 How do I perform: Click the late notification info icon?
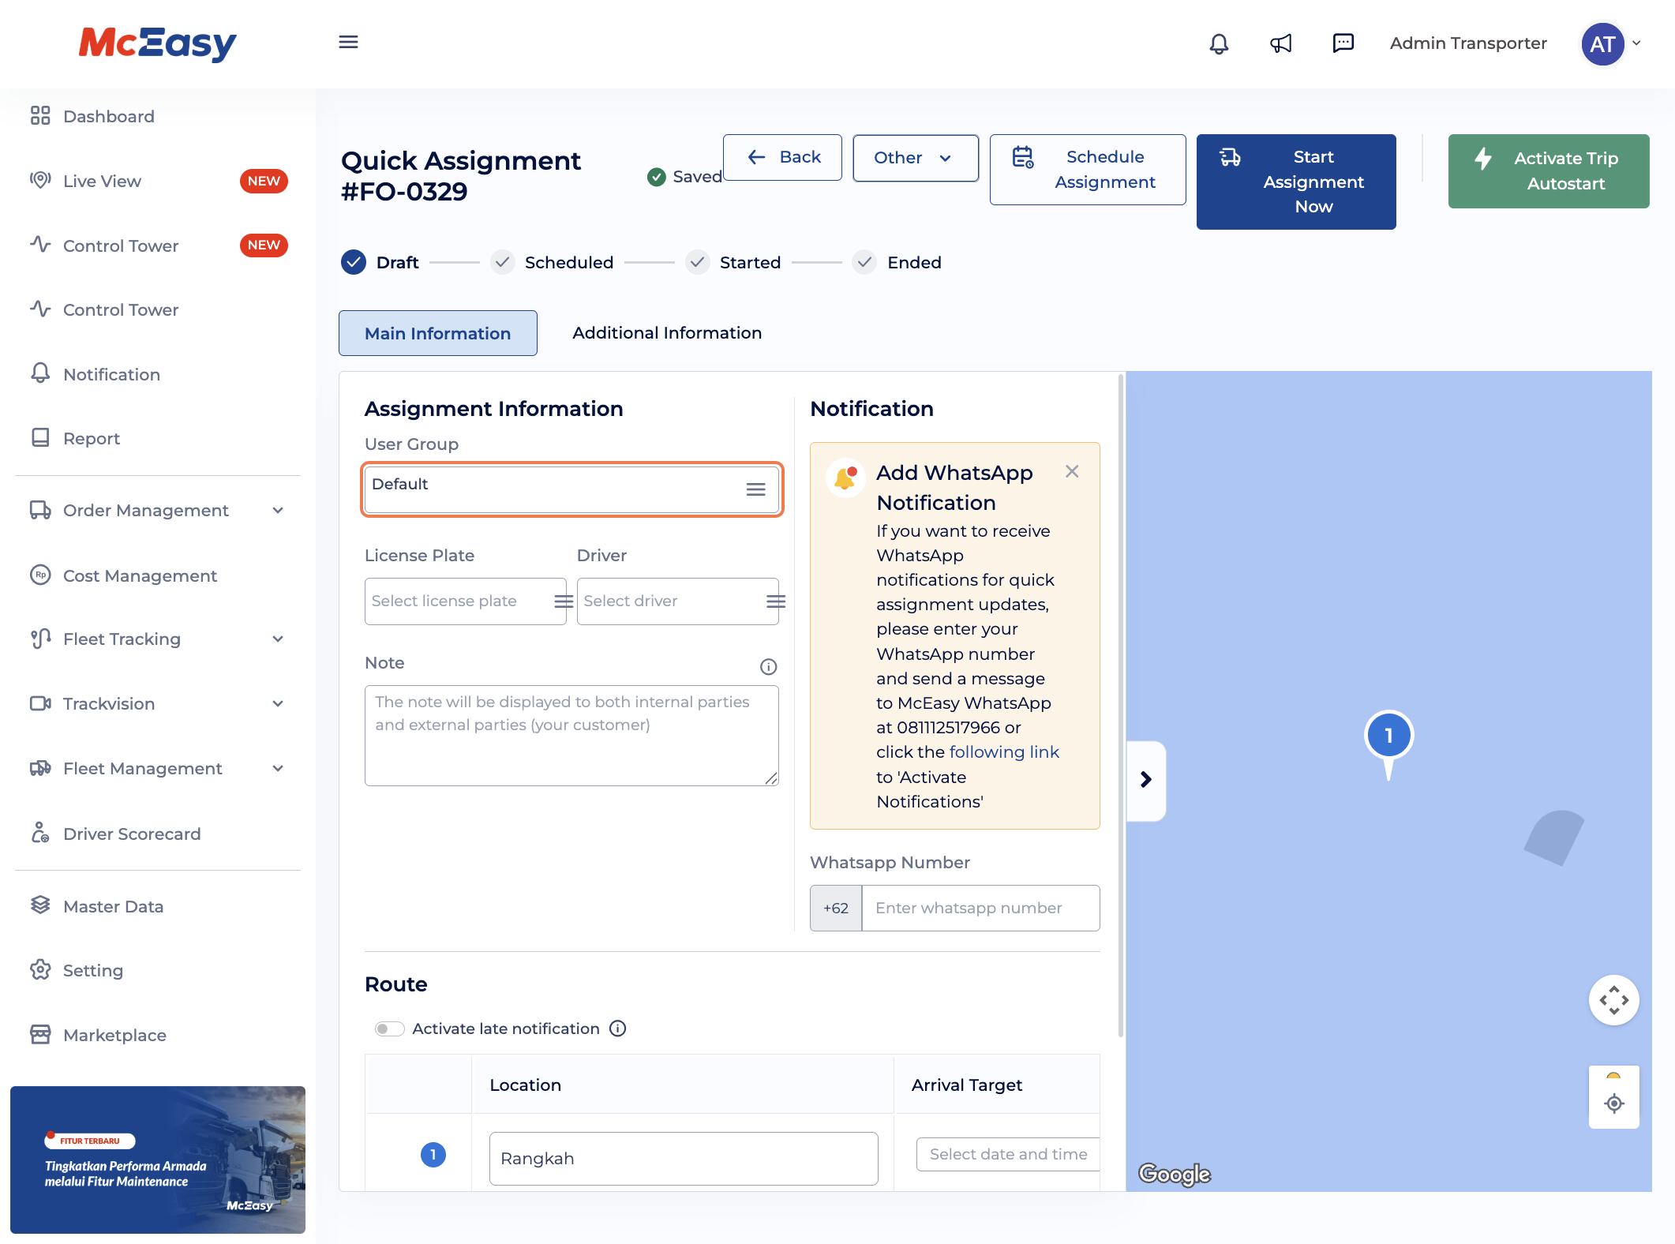(618, 1029)
